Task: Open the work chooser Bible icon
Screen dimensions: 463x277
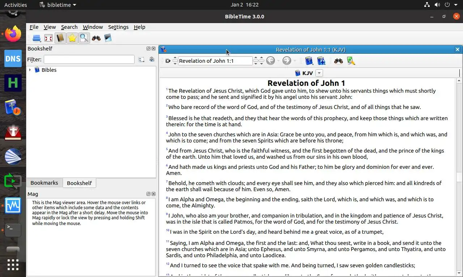Action: 309,61
